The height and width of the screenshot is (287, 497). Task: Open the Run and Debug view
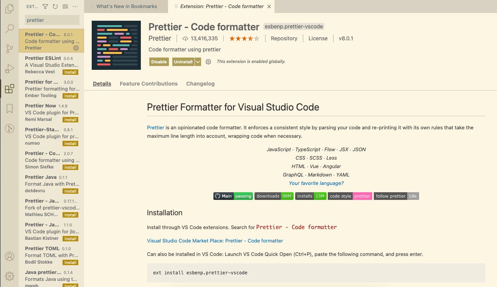point(10,69)
